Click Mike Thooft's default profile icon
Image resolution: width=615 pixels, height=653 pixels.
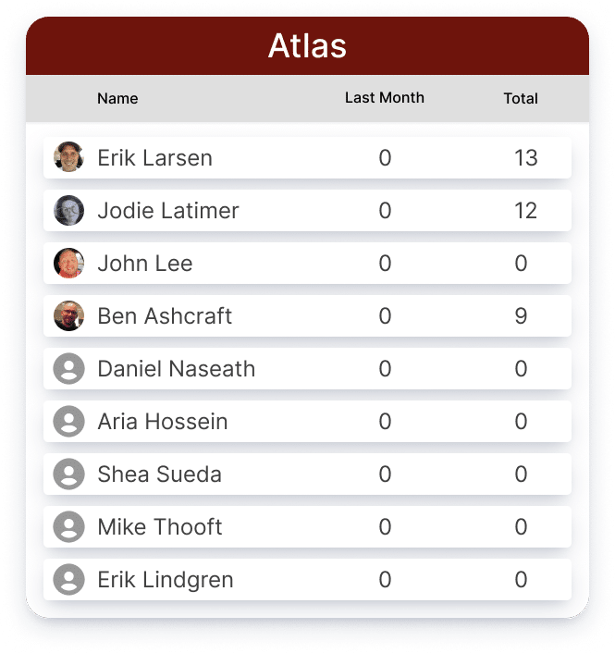coord(68,527)
